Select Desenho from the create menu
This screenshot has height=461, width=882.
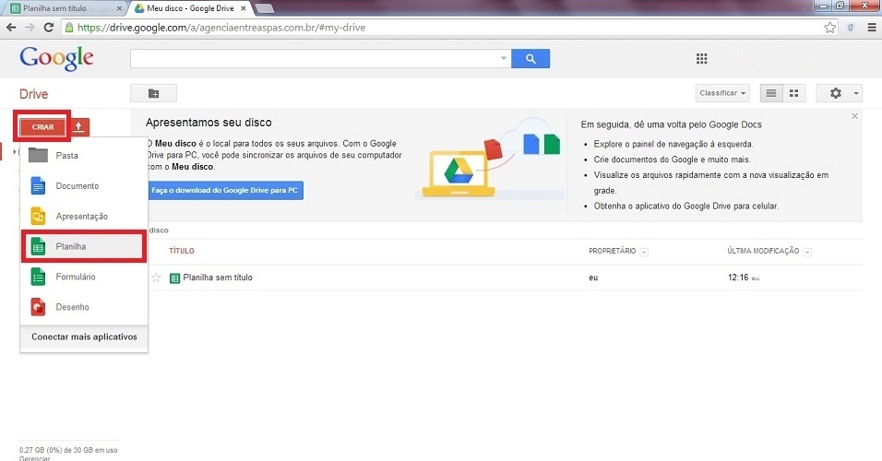[x=84, y=307]
